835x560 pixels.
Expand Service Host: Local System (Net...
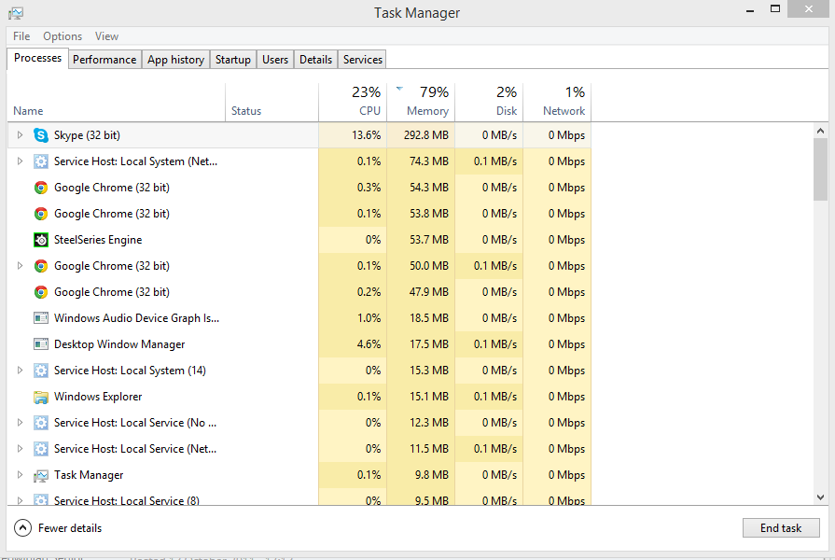[20, 161]
